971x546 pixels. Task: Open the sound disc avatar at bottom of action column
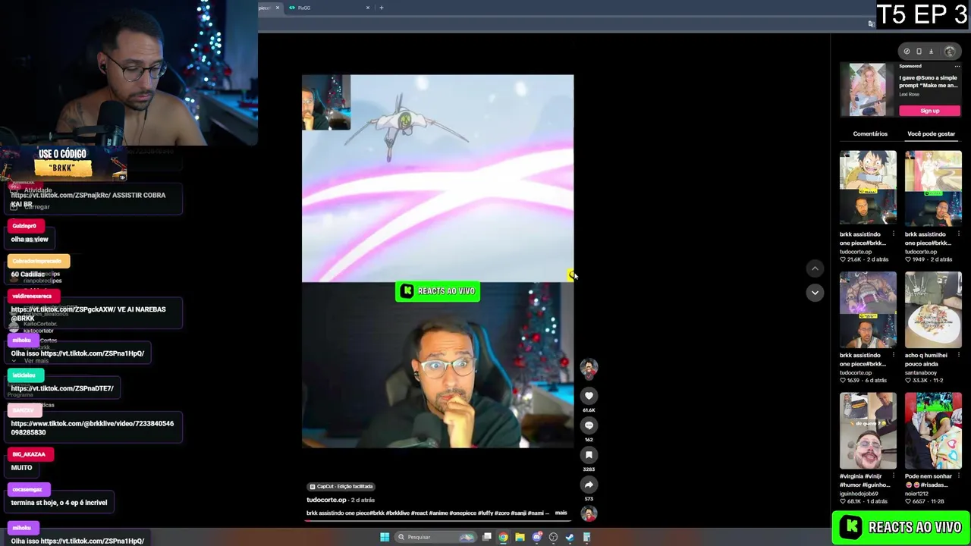click(589, 513)
